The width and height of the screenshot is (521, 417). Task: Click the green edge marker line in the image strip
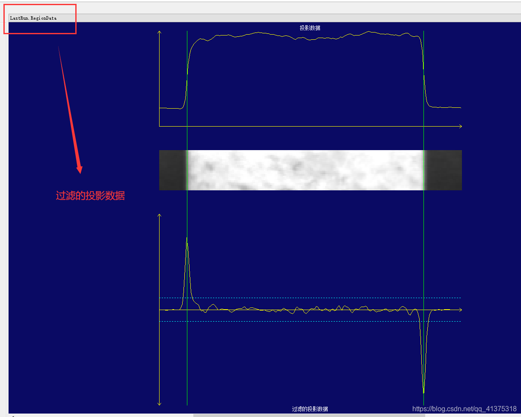click(x=423, y=170)
